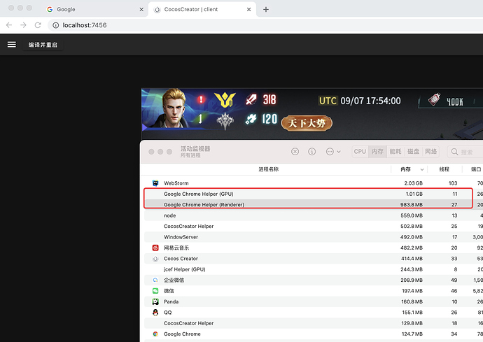Click the green 微信 app icon
Image resolution: width=483 pixels, height=342 pixels.
coord(155,291)
